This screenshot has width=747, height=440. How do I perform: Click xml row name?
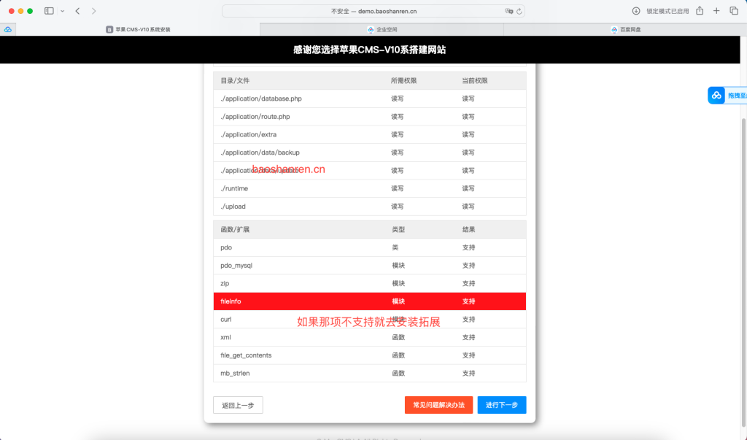click(x=226, y=337)
